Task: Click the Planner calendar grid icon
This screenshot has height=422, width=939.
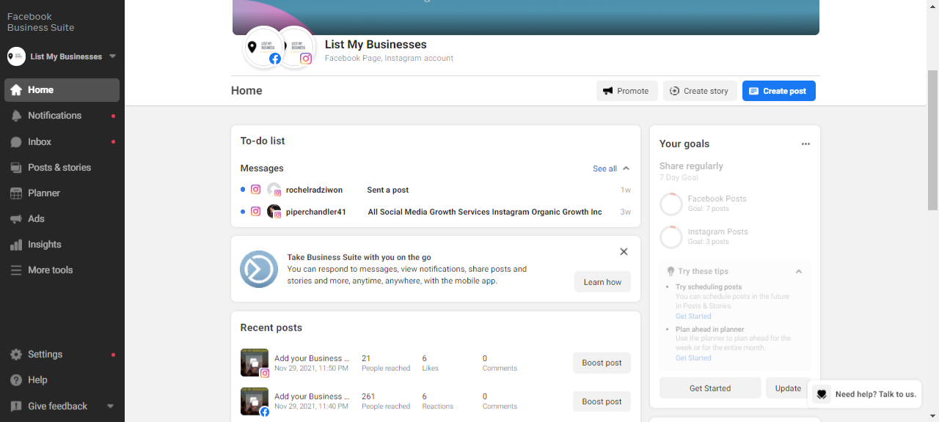Action: pos(15,193)
